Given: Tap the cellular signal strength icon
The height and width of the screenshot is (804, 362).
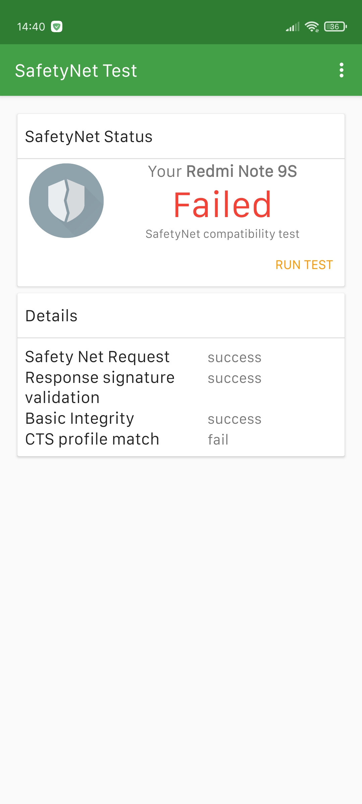Looking at the screenshot, I should (293, 26).
